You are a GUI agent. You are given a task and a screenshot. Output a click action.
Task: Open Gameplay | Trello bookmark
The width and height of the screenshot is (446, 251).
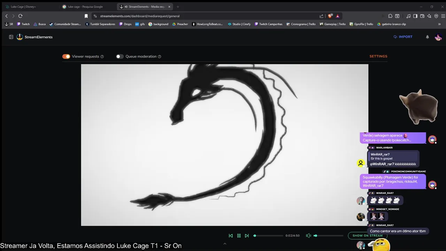(332, 24)
